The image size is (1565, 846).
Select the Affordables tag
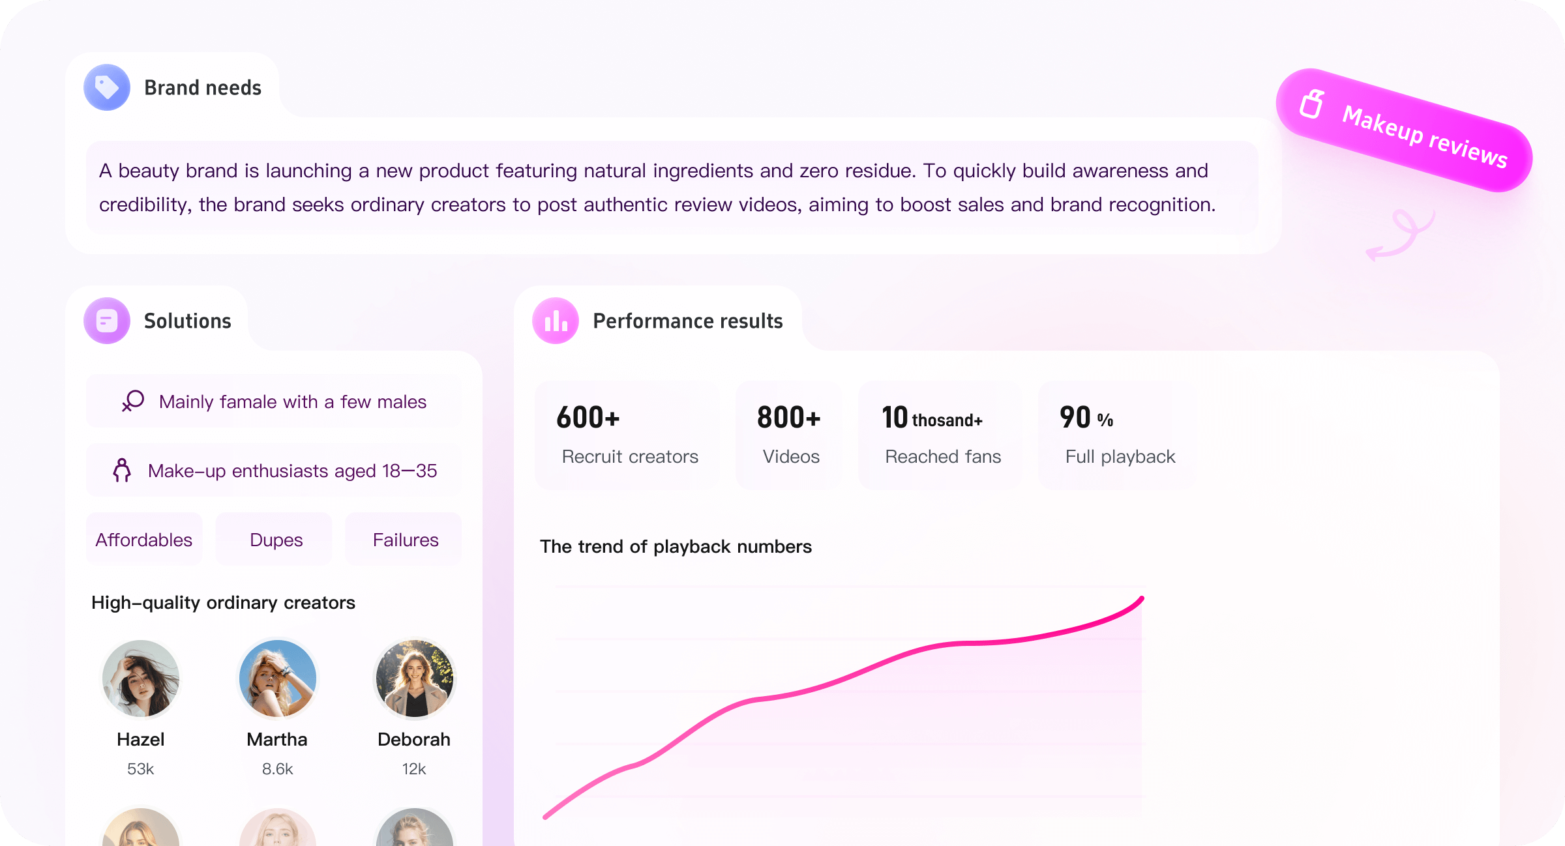tap(144, 539)
